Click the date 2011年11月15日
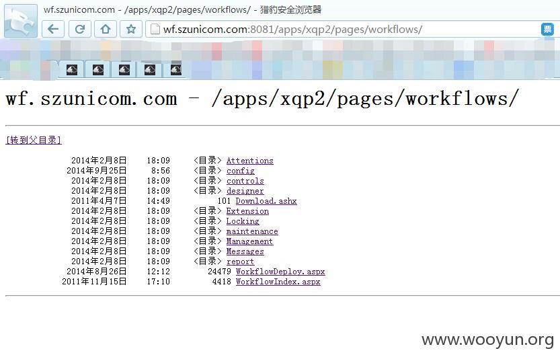Viewport: 560px width, 359px height. (94, 282)
